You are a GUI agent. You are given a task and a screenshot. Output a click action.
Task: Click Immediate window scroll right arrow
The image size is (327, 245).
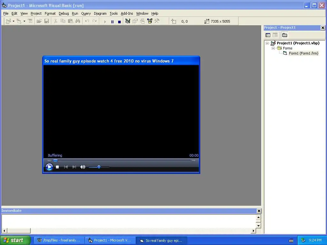[253, 231]
